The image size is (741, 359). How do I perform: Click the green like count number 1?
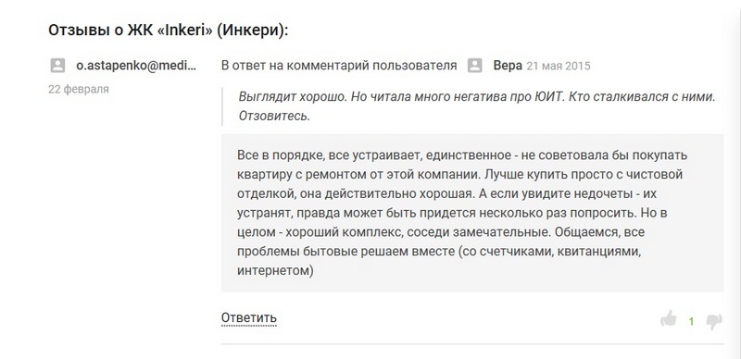691,322
